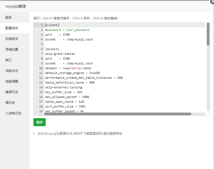Click the green 保存 button

[40, 122]
